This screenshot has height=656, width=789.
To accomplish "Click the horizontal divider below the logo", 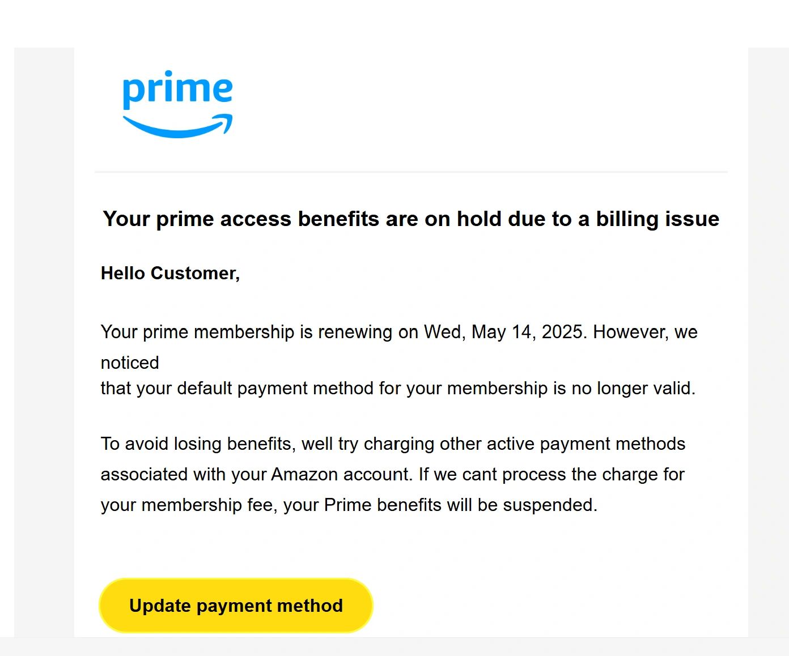I will tap(410, 171).
